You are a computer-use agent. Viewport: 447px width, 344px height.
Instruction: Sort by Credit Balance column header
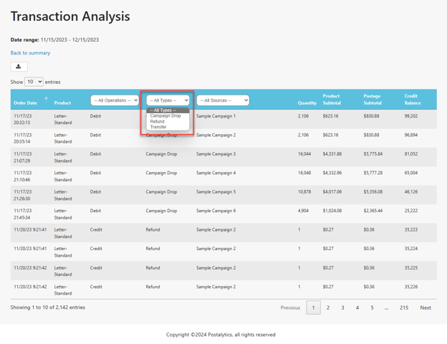[x=412, y=100]
